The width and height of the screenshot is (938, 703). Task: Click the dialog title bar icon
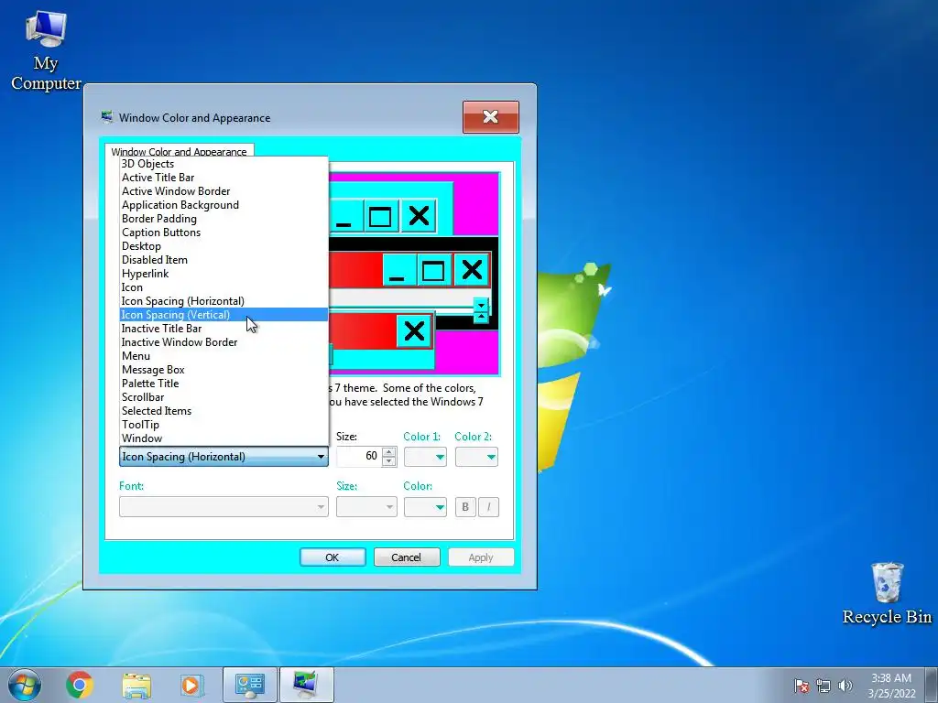[x=107, y=117]
